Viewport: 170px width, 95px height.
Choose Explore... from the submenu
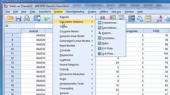110,33
